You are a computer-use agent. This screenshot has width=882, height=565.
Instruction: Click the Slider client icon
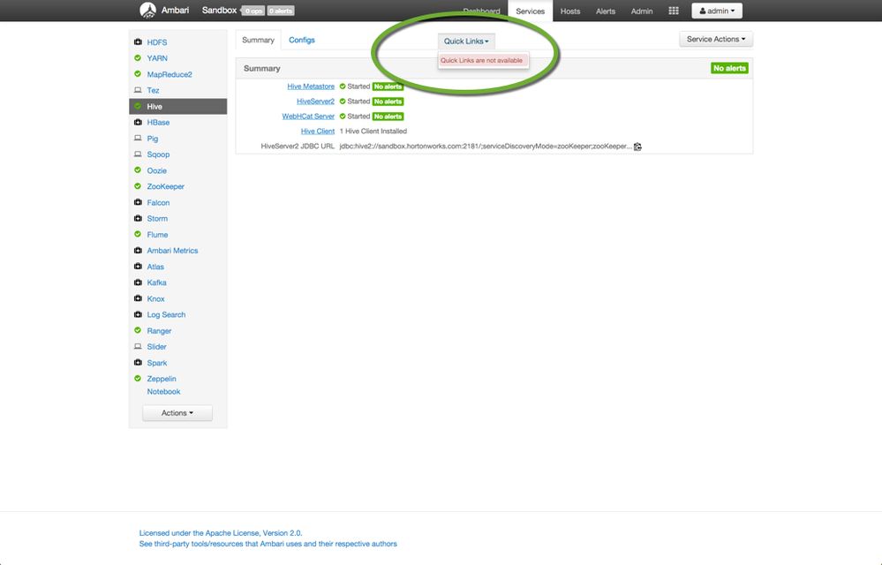coord(138,346)
